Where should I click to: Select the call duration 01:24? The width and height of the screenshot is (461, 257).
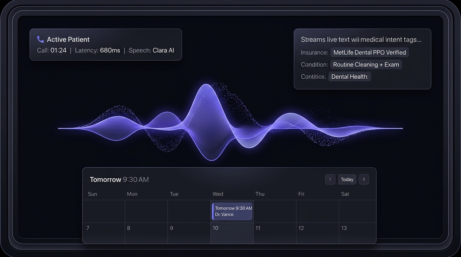(59, 51)
